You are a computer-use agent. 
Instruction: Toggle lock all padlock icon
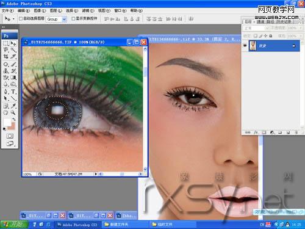271,36
